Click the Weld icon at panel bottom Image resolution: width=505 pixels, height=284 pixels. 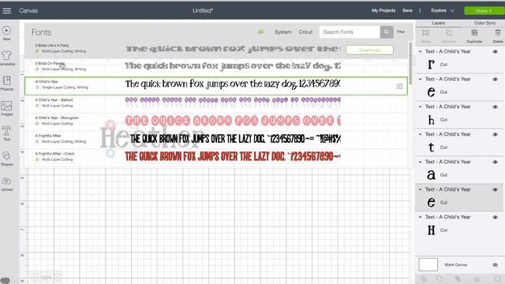pos(440,278)
